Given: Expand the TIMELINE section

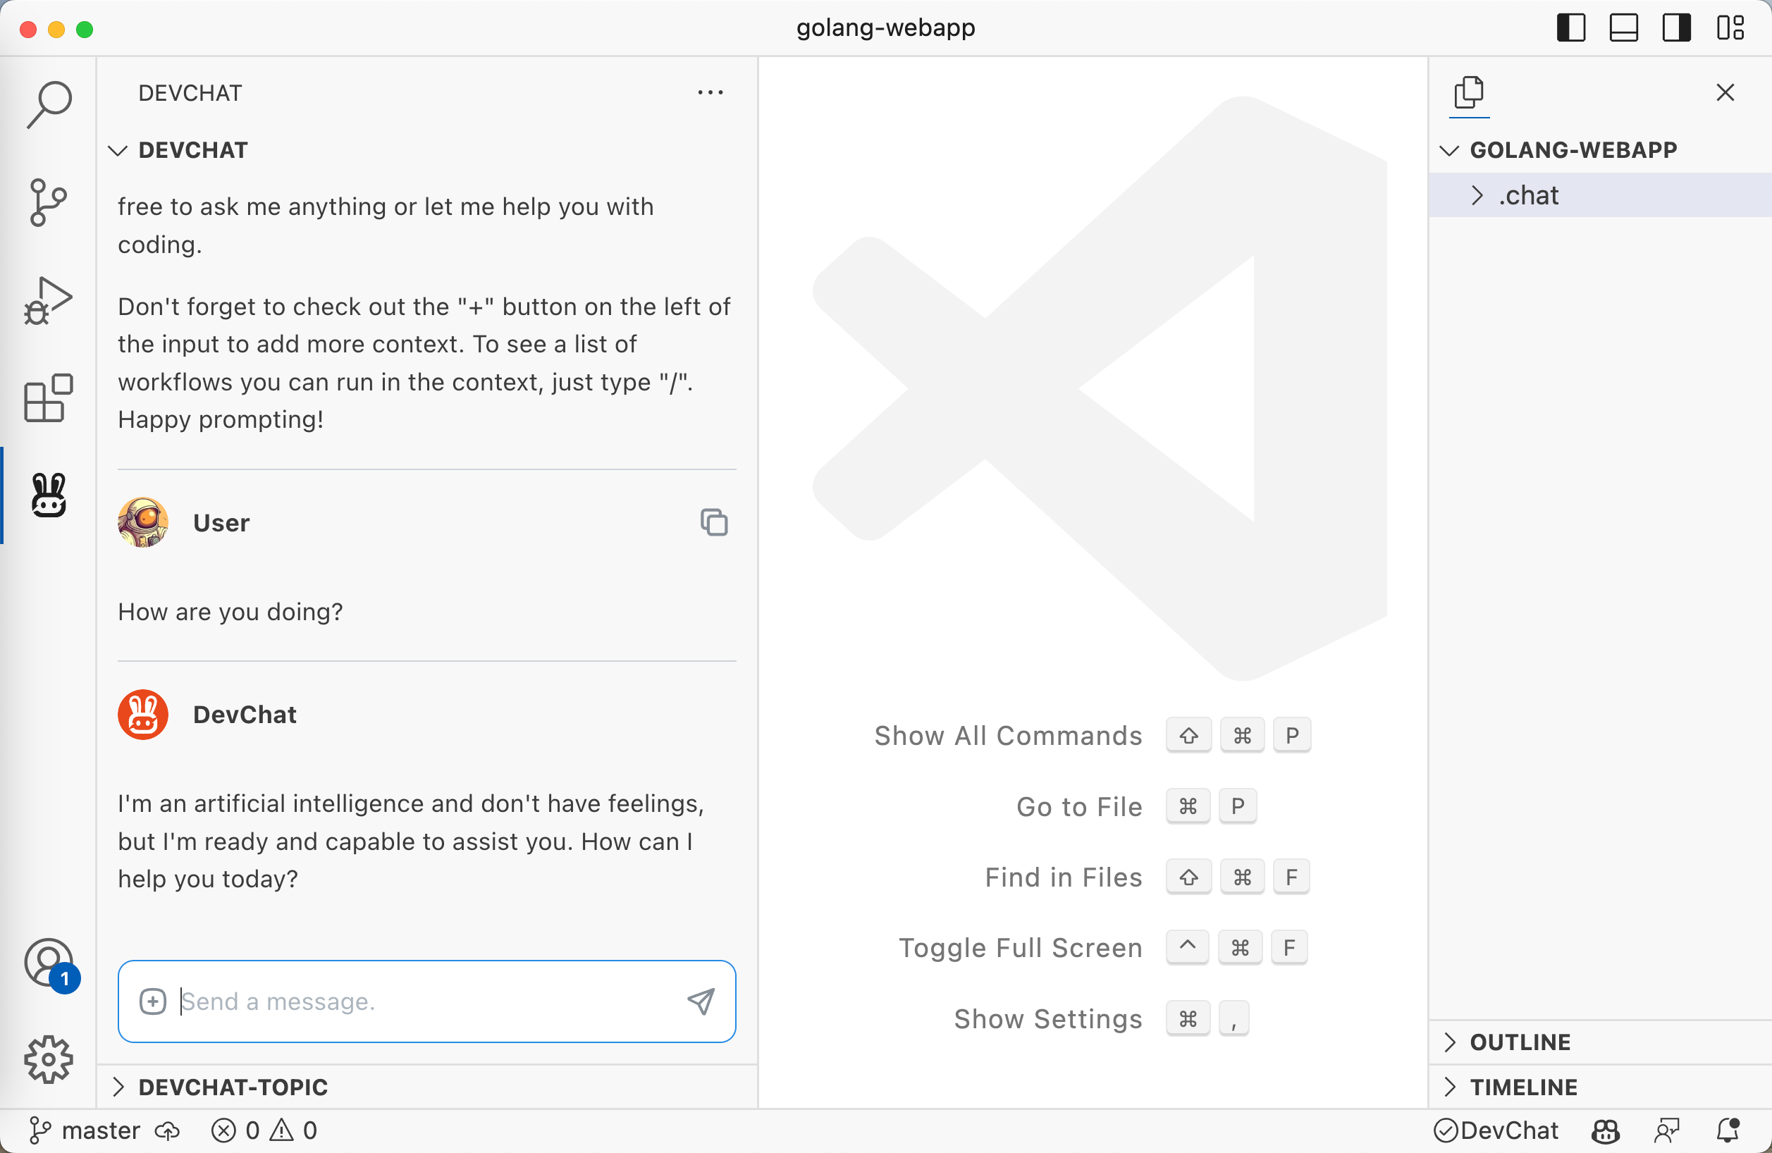Looking at the screenshot, I should coord(1523,1087).
